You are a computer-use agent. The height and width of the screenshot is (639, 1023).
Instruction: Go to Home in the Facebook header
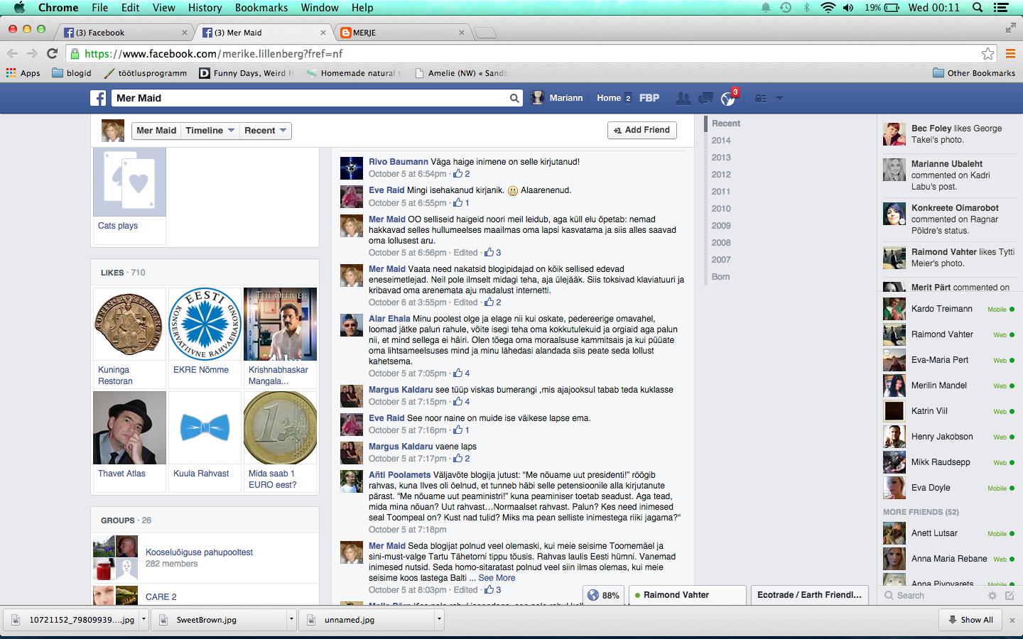click(609, 98)
